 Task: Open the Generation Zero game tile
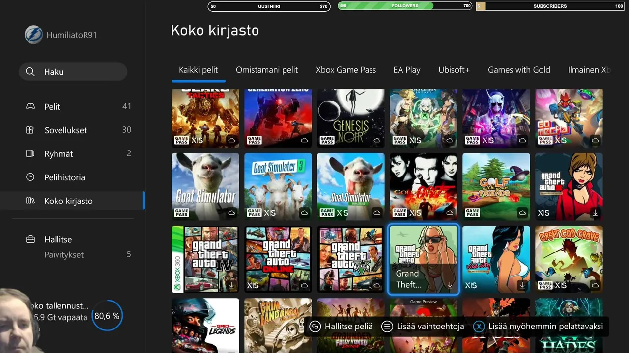point(278,118)
